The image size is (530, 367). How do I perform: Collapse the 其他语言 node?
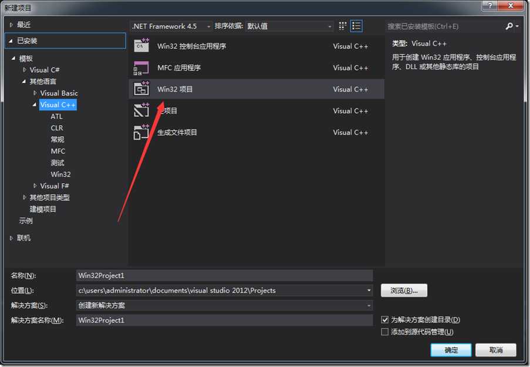click(24, 82)
